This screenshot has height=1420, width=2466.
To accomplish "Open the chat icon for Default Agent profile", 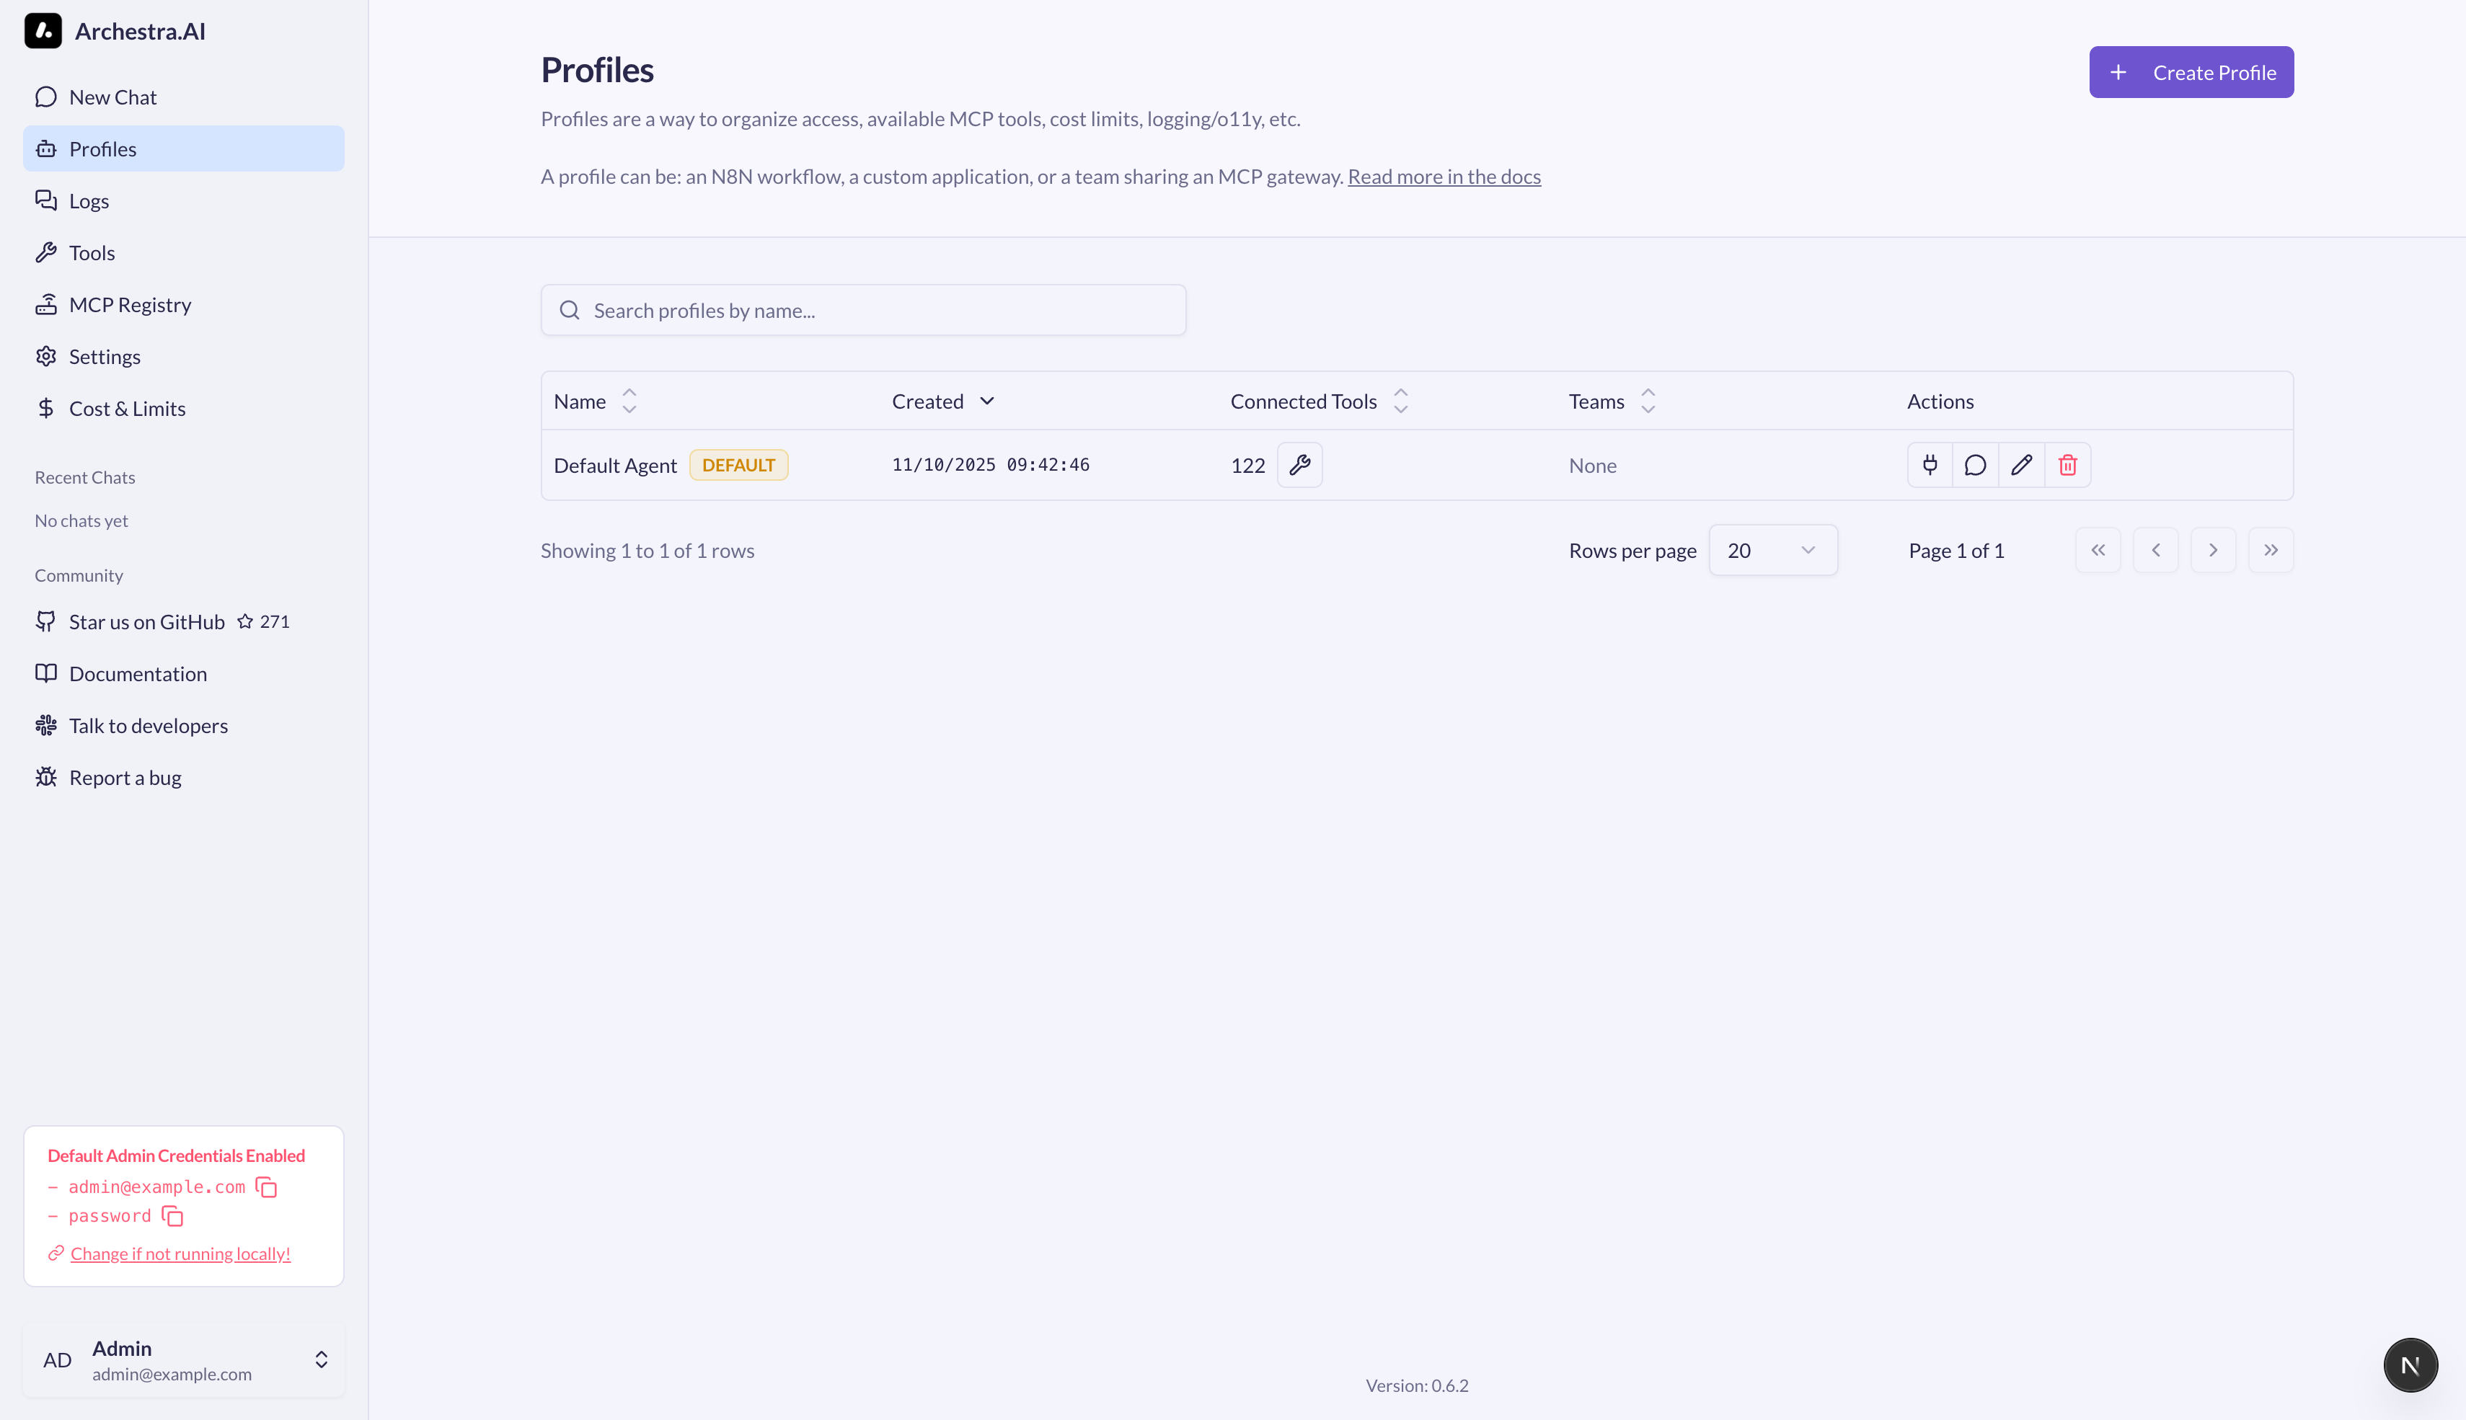I will [x=1976, y=465].
